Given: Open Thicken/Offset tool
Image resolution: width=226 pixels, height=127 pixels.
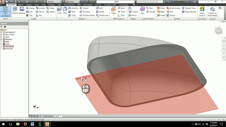Looking at the screenshot, I should click(x=87, y=15).
